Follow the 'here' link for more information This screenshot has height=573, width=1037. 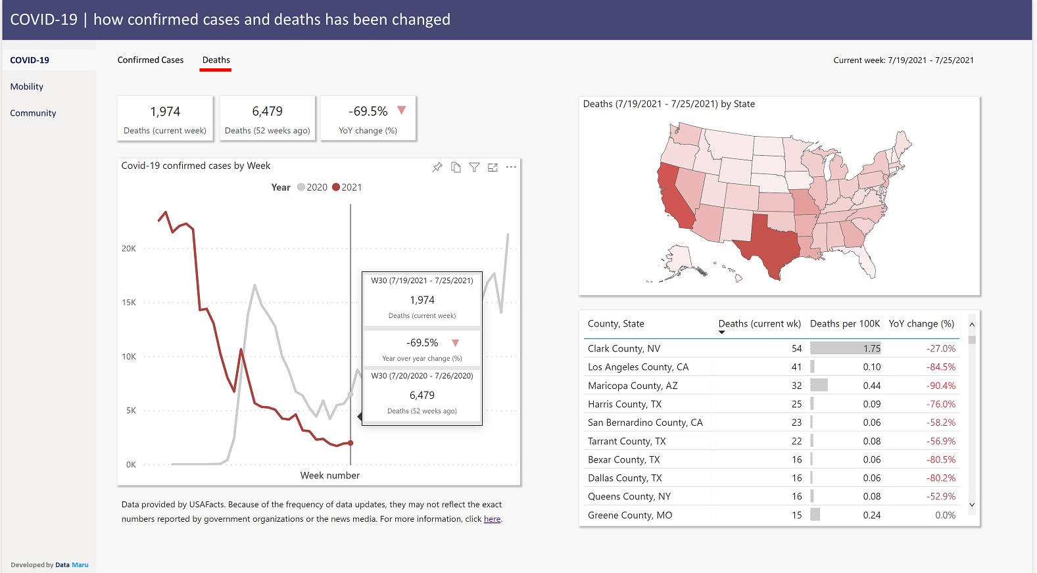[492, 519]
